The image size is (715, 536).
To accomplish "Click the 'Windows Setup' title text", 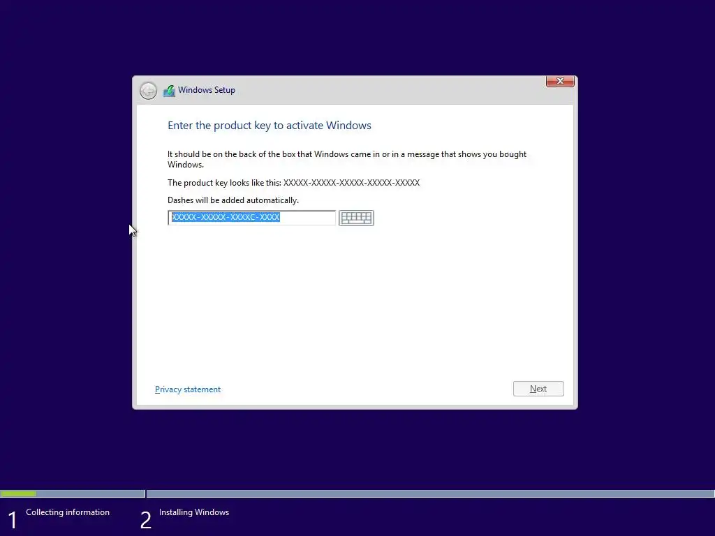I will 207,90.
